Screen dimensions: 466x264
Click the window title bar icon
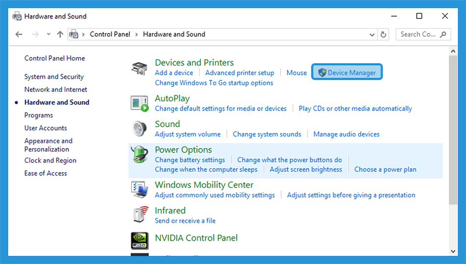[17, 16]
